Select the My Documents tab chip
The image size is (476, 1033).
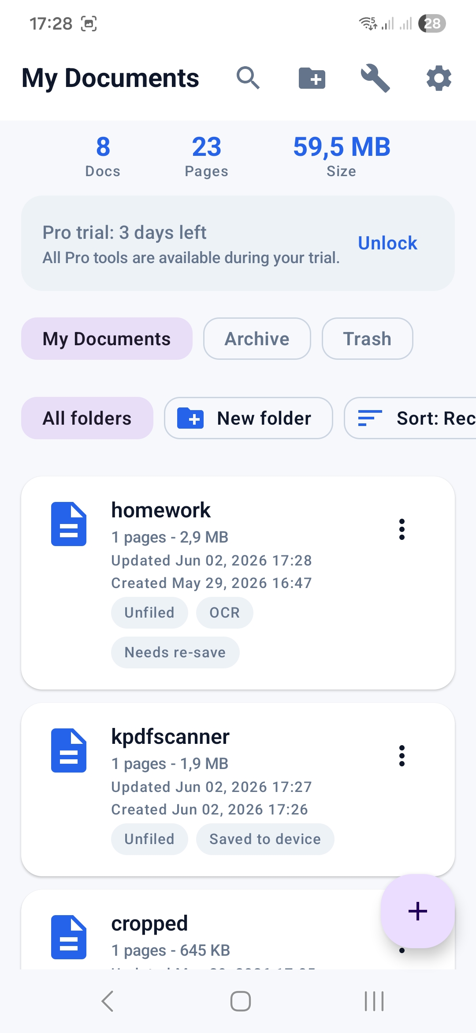107,339
